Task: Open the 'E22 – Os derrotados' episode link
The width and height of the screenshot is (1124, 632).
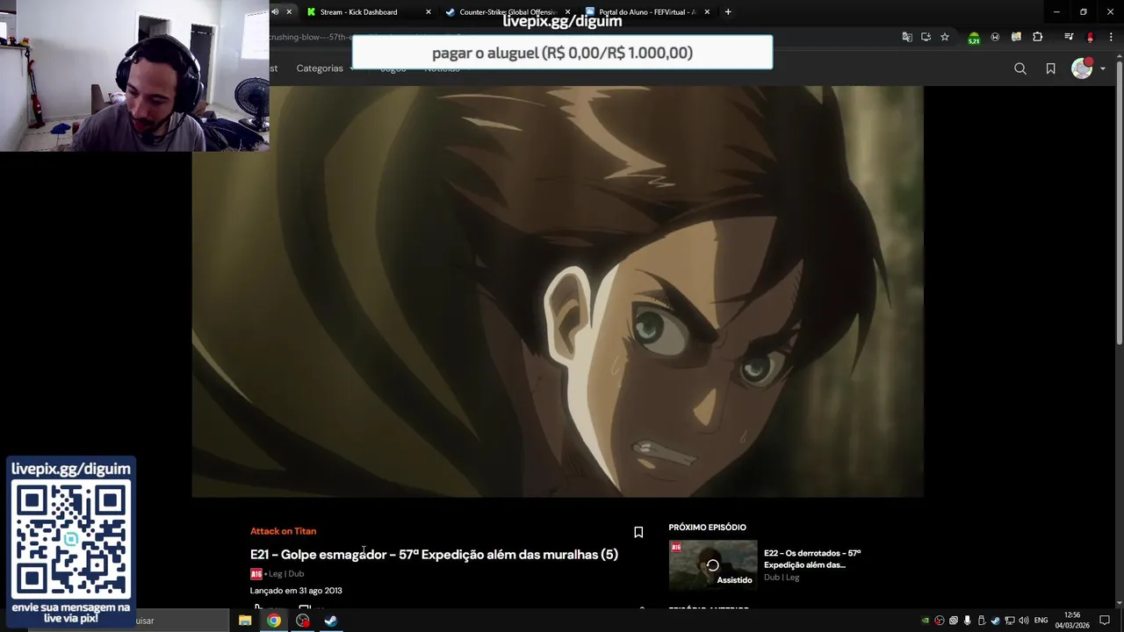Action: pyautogui.click(x=812, y=559)
